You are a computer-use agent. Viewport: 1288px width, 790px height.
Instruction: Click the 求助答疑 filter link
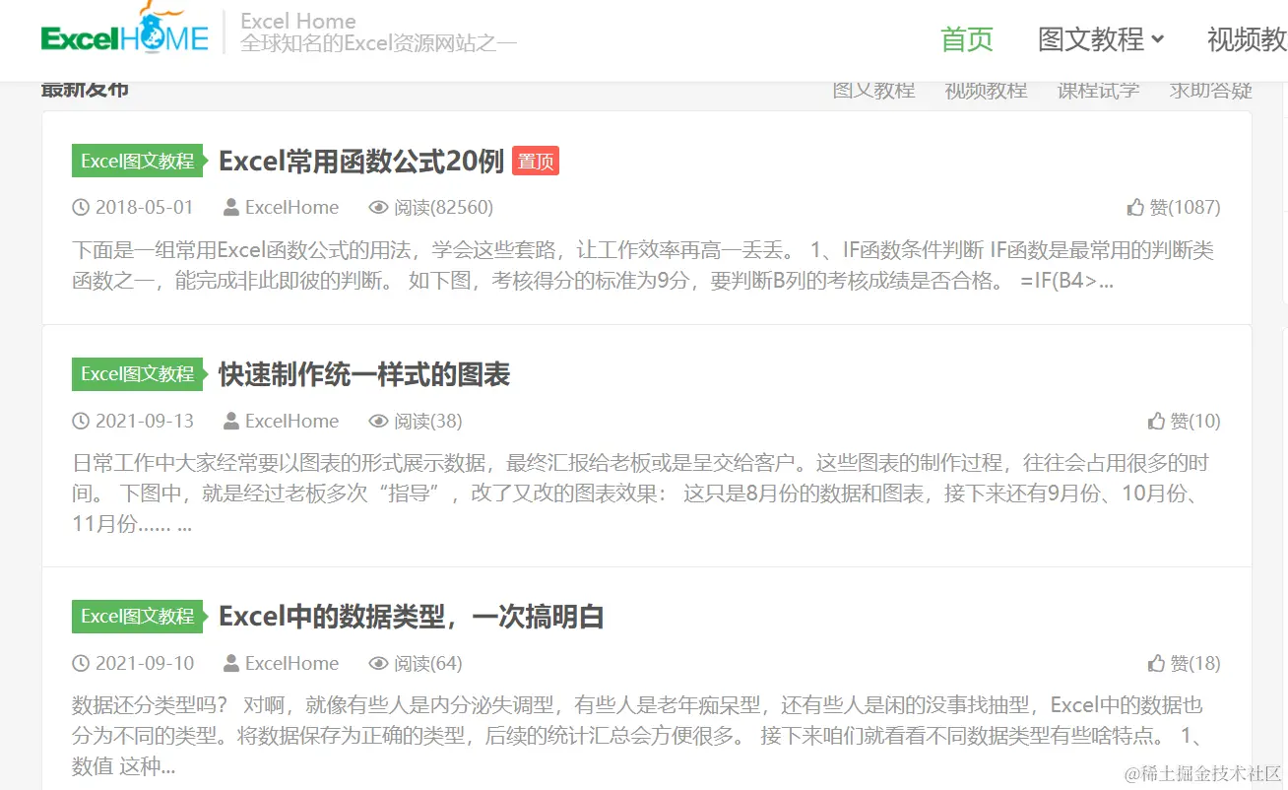point(1209,89)
